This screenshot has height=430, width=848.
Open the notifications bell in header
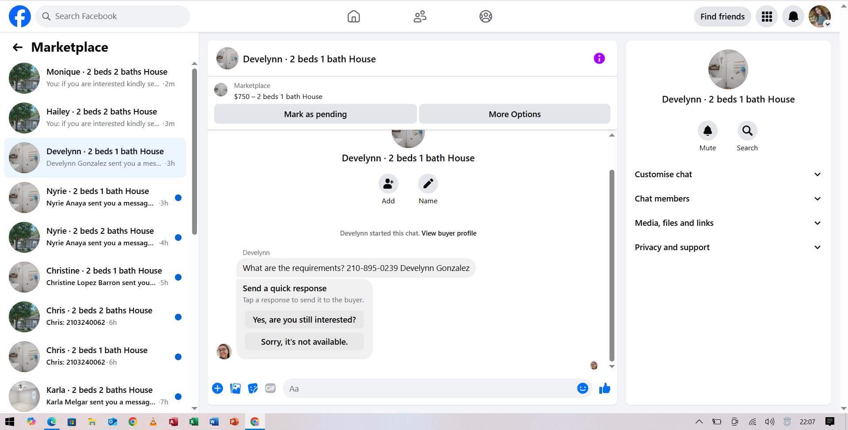793,16
